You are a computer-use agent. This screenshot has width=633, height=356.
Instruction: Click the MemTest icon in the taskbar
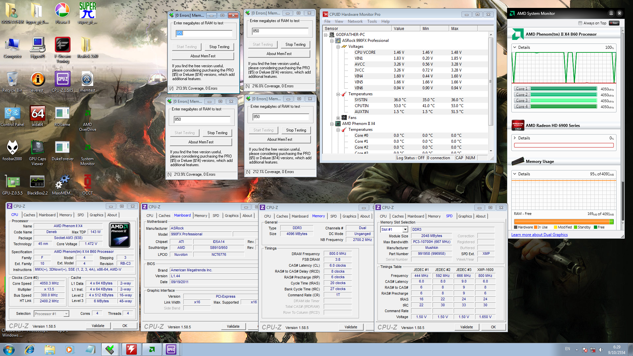(110, 349)
